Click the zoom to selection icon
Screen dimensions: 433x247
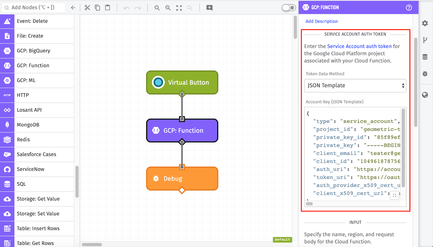click(x=190, y=8)
